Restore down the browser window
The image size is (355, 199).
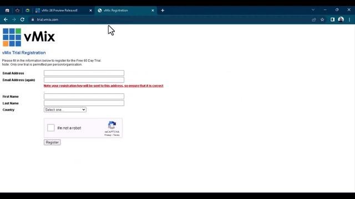(337, 10)
